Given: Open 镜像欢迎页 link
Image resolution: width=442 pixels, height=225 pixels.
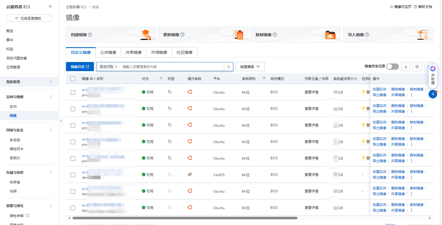Looking at the screenshot, I should click(x=401, y=7).
